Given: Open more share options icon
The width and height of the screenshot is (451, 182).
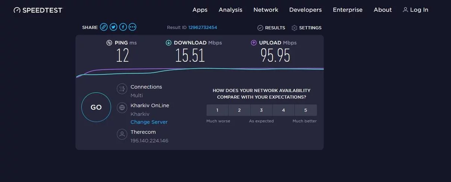Looking at the screenshot, I should (x=132, y=27).
